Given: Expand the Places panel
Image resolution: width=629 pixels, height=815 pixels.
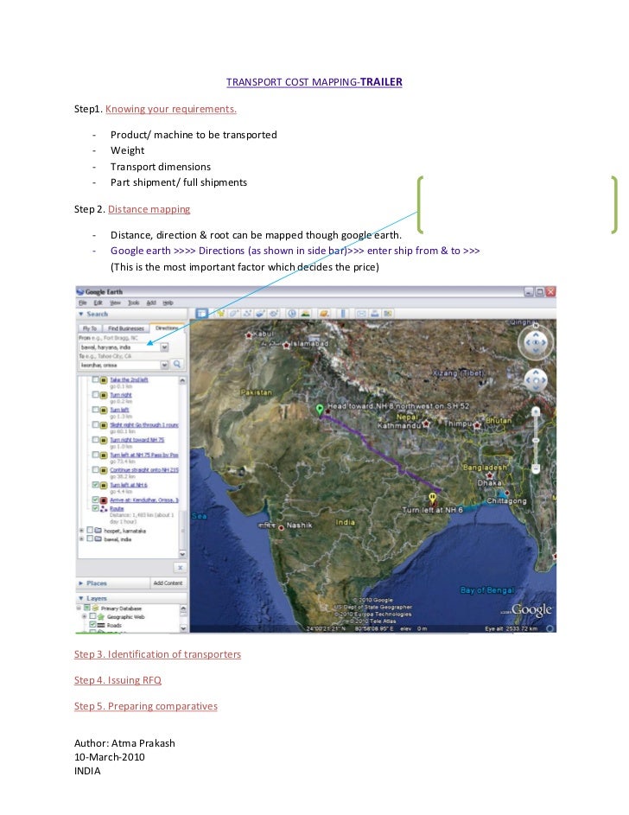Looking at the screenshot, I should 81,583.
